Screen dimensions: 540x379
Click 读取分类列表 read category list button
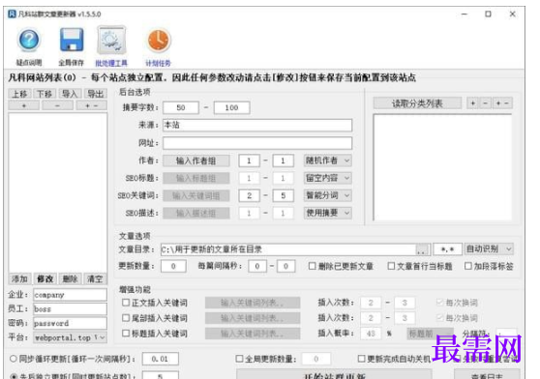pos(417,103)
